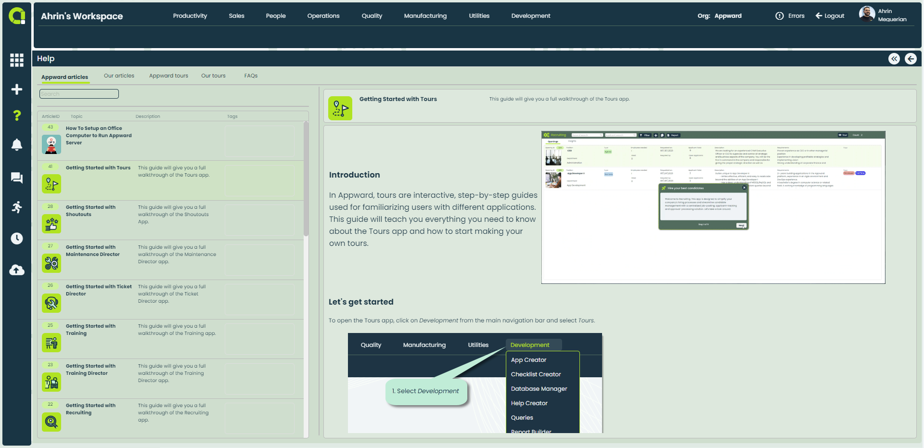The image size is (924, 448).
Task: Click the Office Computer Setup article icon
Action: point(51,144)
